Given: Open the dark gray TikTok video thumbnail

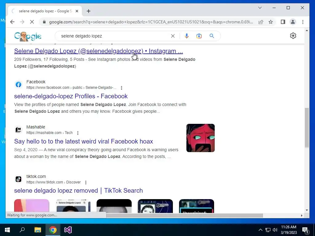Looking at the screenshot, I should pyautogui.click(x=114, y=206).
